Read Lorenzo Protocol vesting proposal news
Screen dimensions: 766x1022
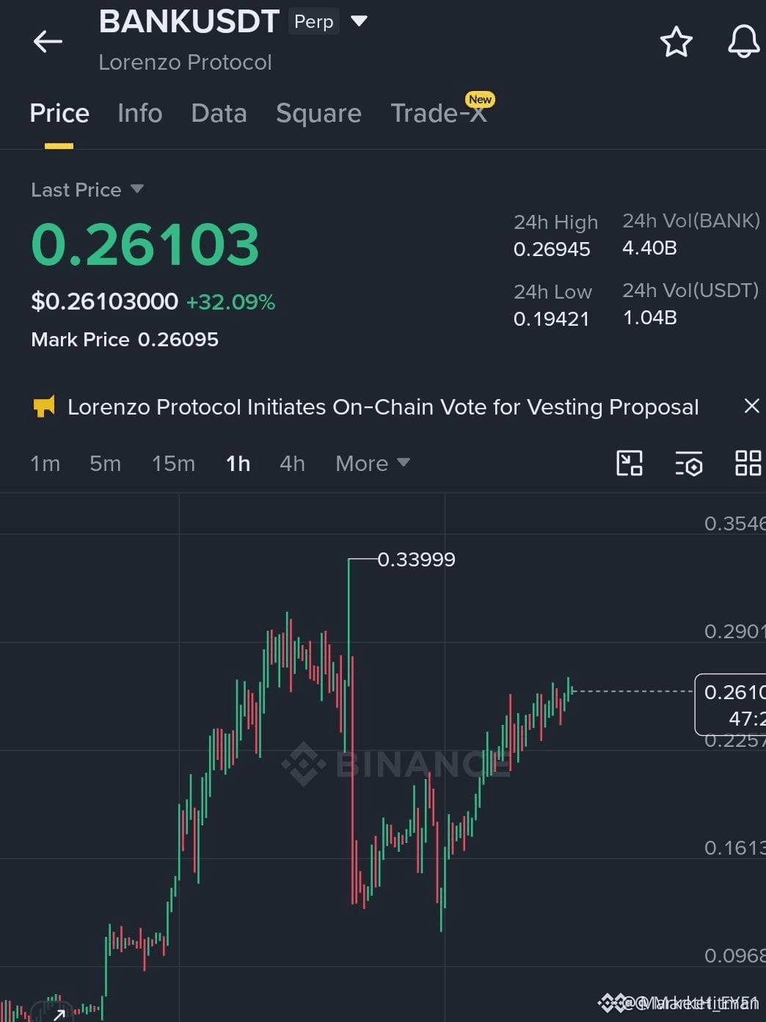click(x=383, y=407)
